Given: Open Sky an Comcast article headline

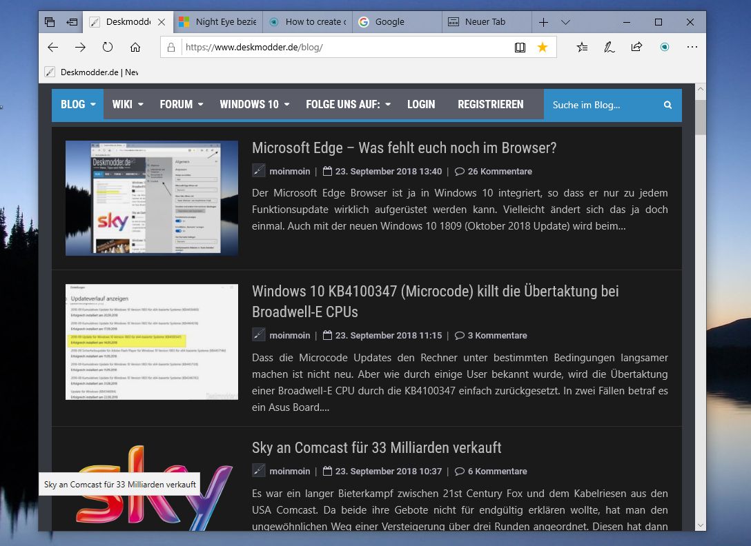Looking at the screenshot, I should 376,447.
